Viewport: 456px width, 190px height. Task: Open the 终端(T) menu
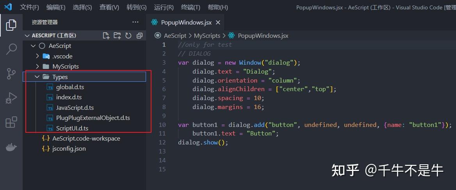click(x=191, y=7)
